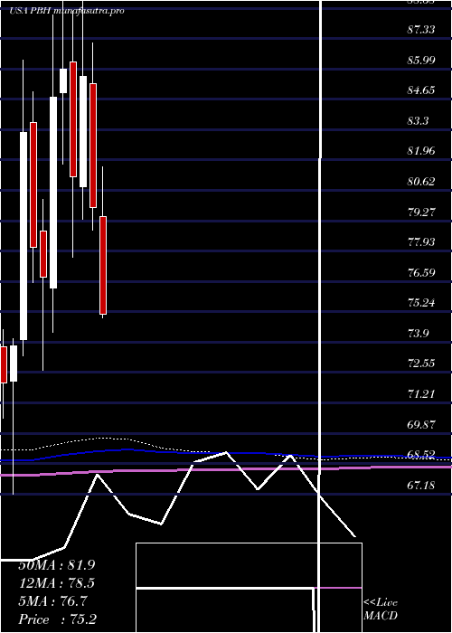
Task: Click the 71.21 price axis label
Action: click(x=421, y=393)
